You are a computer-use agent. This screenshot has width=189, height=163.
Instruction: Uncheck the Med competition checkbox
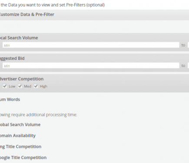click(x=20, y=86)
